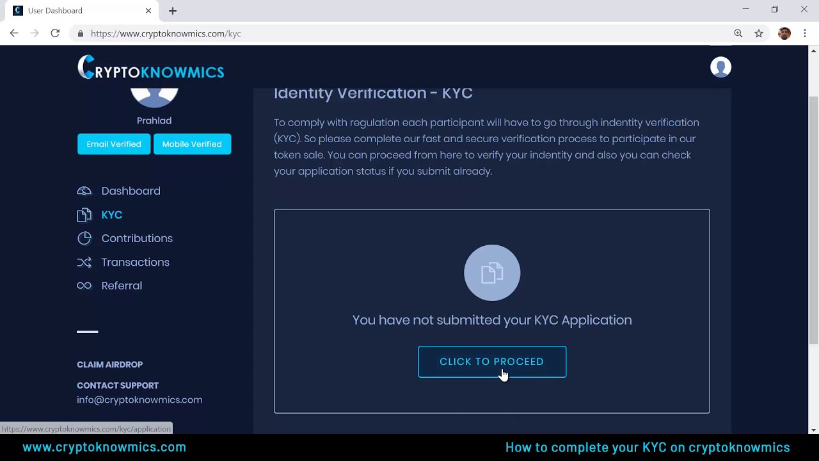The image size is (819, 461).
Task: Click the info@cryptoknowmics.com email link
Action: tap(139, 400)
